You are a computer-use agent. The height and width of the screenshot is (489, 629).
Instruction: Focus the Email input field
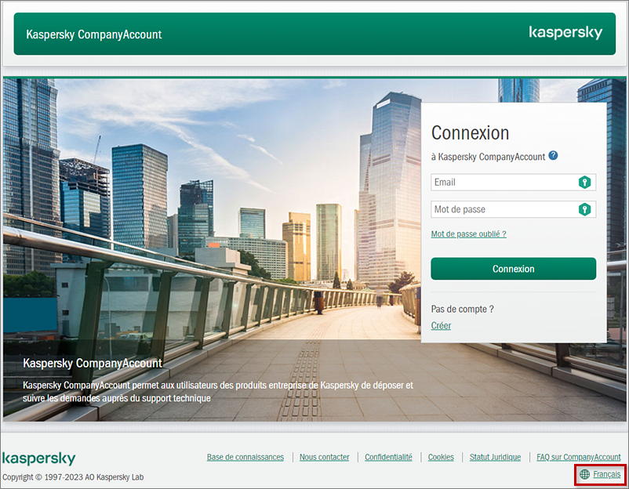[x=513, y=183]
